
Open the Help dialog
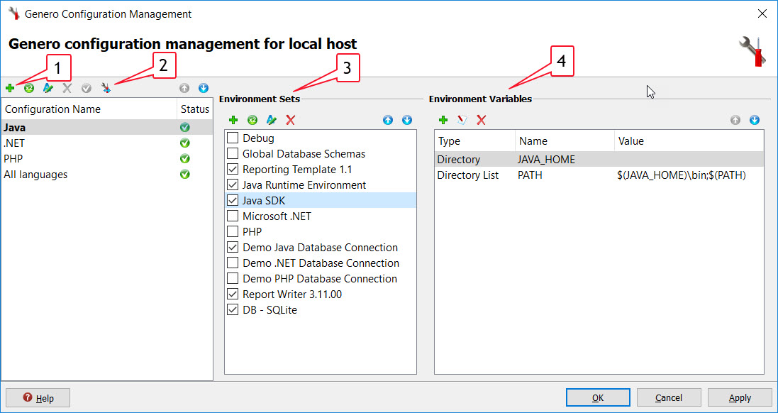click(x=38, y=397)
